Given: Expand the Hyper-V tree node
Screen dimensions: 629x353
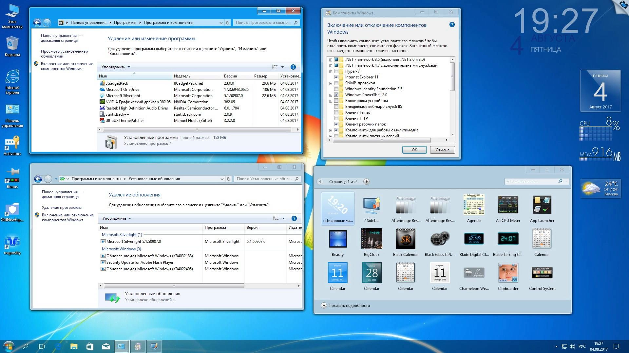Looking at the screenshot, I should 331,72.
